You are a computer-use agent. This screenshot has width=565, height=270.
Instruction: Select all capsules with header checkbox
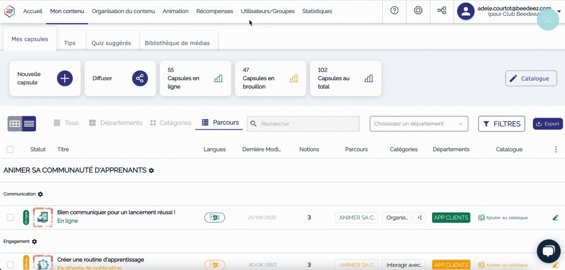point(10,149)
